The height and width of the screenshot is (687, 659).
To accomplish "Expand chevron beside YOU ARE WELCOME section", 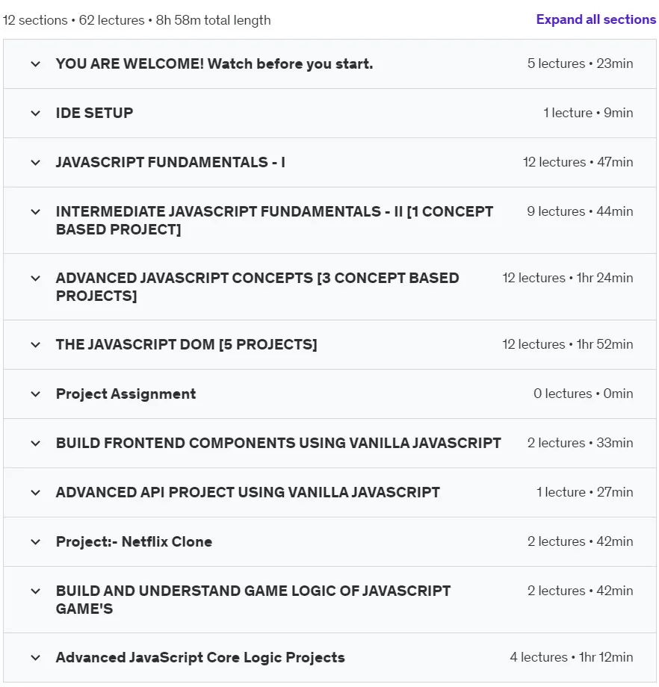I will (36, 64).
